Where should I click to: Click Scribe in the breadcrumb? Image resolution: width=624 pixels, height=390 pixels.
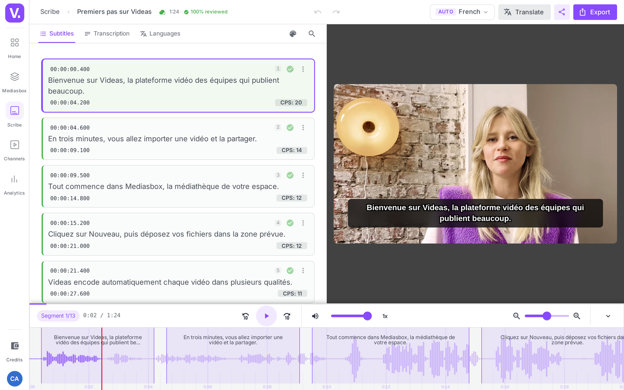click(x=50, y=12)
